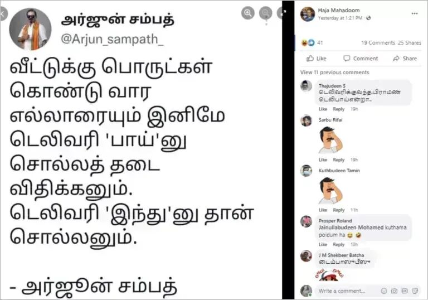Click the Comment button under the post
This screenshot has height=300, width=428.
coord(361,59)
